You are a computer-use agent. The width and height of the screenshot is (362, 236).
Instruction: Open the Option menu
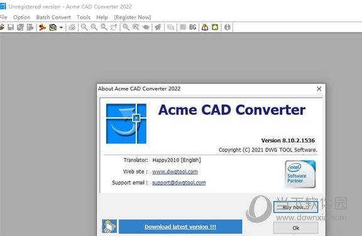point(22,18)
